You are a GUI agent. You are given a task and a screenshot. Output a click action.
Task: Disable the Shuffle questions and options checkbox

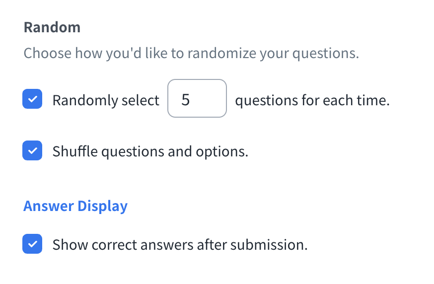(x=32, y=150)
